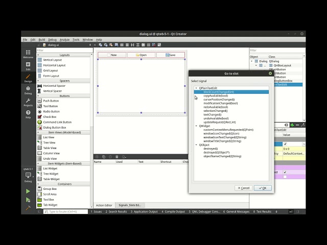The height and width of the screenshot is (245, 327).
Task: Open the qtwb-5-1 kit selector monitor icon
Action: [28, 175]
